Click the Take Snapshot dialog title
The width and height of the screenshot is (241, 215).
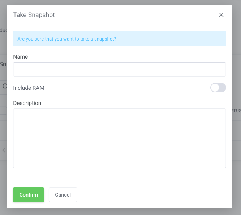[x=34, y=15]
